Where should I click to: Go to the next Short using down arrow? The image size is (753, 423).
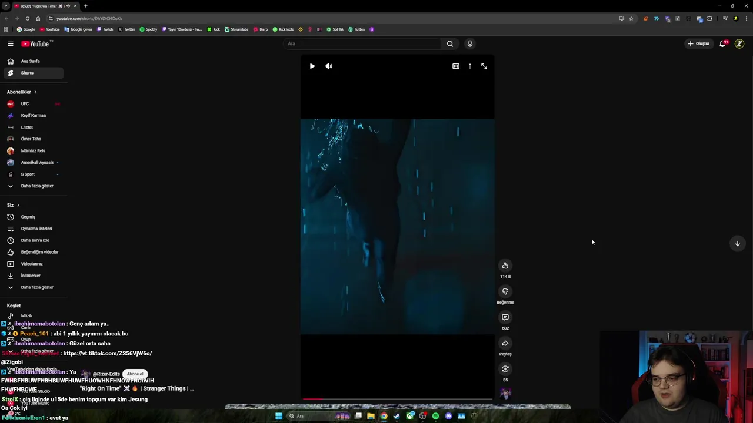738,243
